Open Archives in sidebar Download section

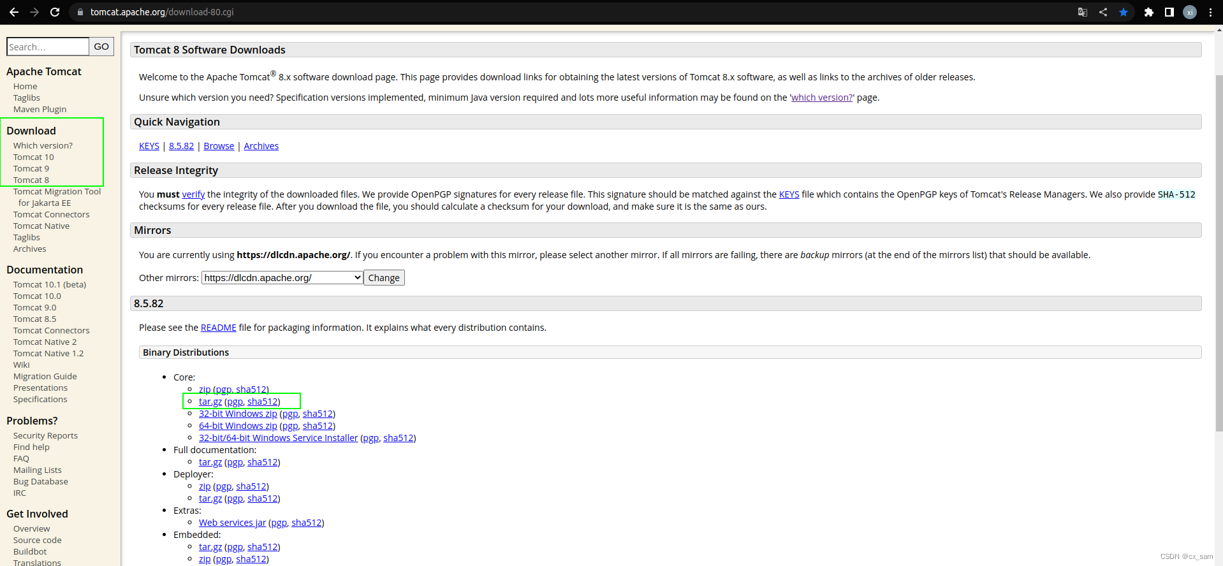click(x=30, y=249)
